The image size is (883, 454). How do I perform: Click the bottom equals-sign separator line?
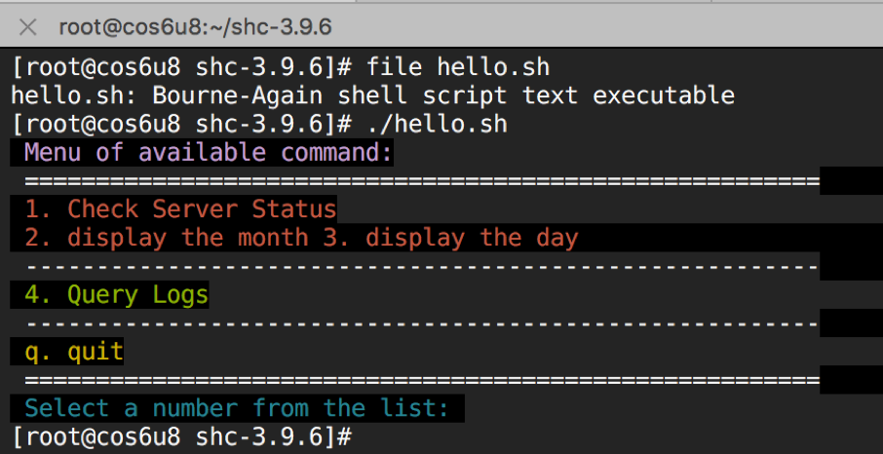click(x=422, y=380)
